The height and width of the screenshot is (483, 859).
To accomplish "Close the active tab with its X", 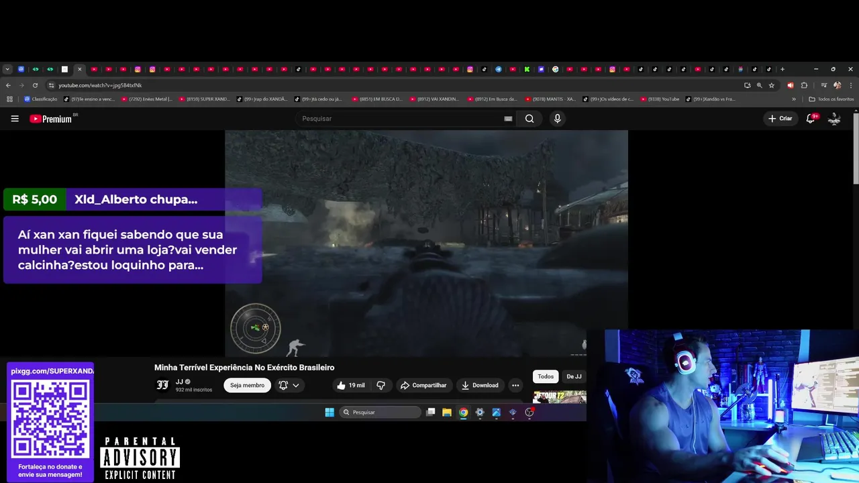I will [x=79, y=69].
